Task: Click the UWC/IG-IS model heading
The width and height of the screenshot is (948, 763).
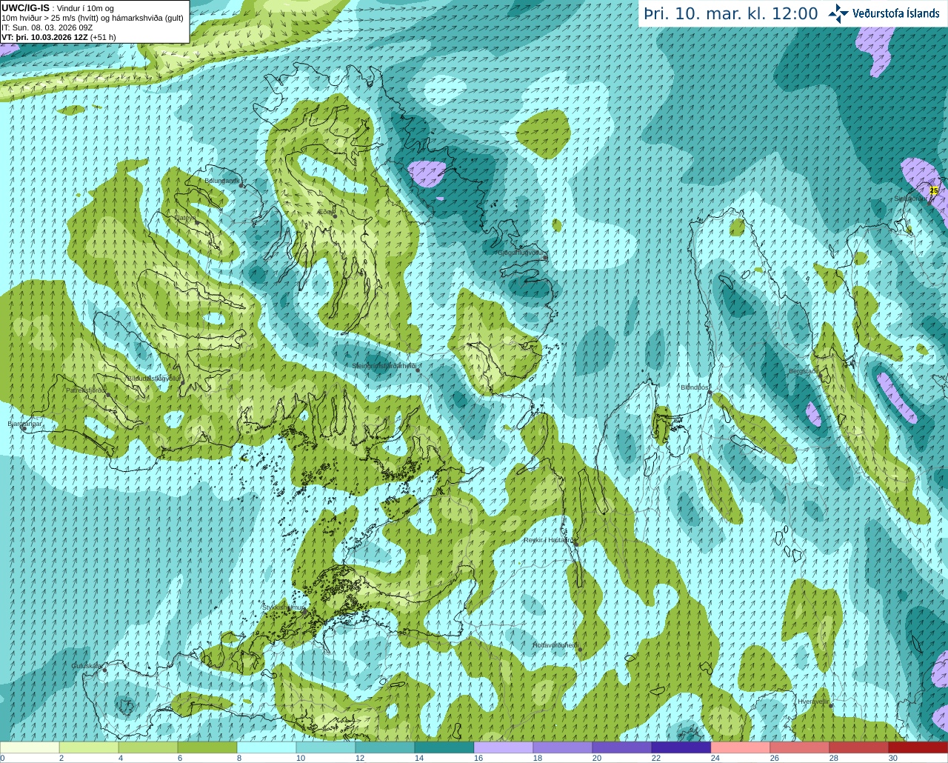Action: point(26,7)
